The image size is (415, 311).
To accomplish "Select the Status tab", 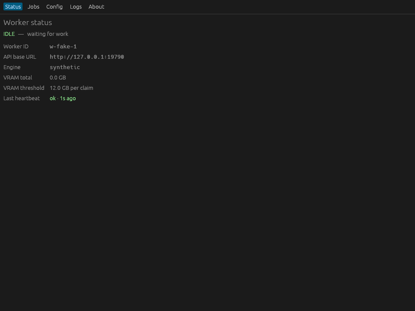I will coord(13,6).
